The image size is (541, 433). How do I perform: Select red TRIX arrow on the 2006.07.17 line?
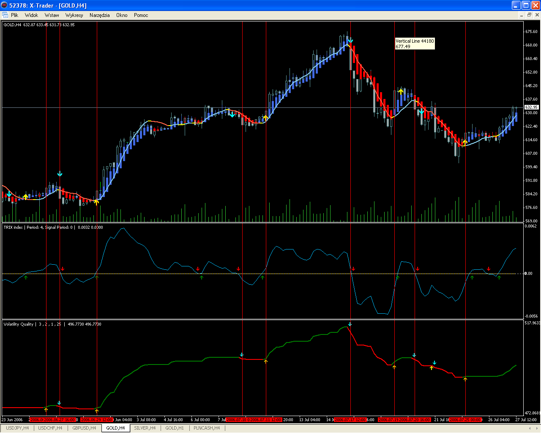(x=353, y=269)
